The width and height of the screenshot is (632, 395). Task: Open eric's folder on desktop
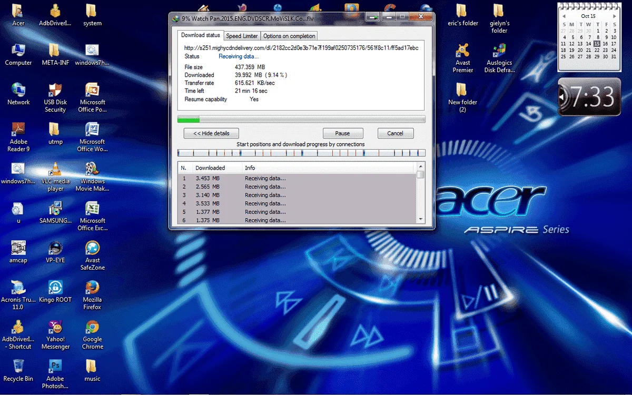point(462,15)
